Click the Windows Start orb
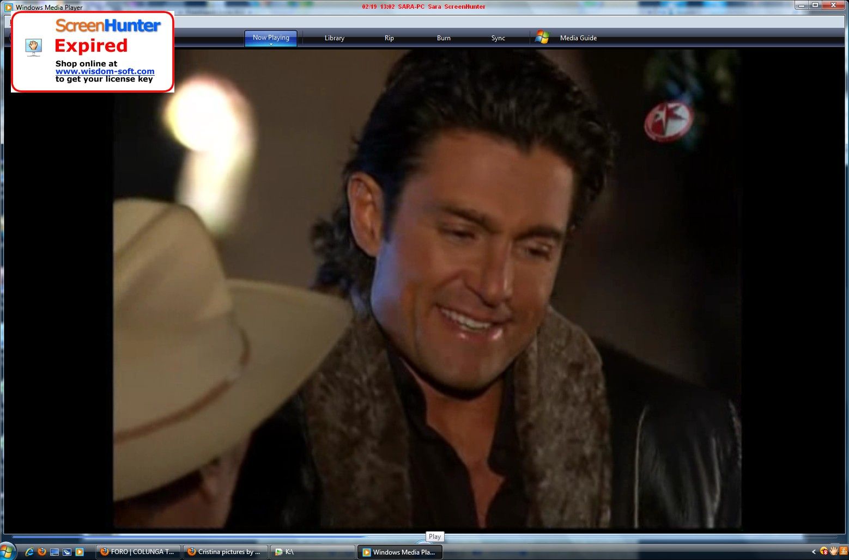This screenshot has height=560, width=849. (x=7, y=551)
